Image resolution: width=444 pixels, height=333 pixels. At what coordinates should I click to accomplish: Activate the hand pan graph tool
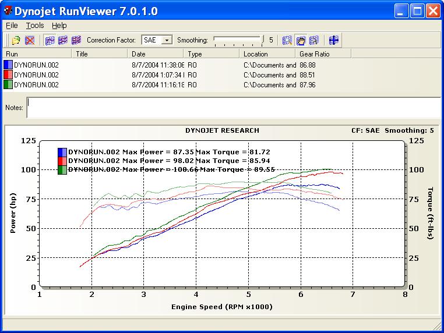pos(301,40)
